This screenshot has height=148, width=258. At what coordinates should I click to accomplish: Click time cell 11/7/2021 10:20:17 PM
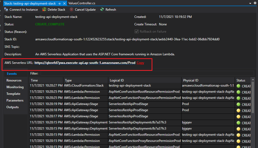pos(46,116)
